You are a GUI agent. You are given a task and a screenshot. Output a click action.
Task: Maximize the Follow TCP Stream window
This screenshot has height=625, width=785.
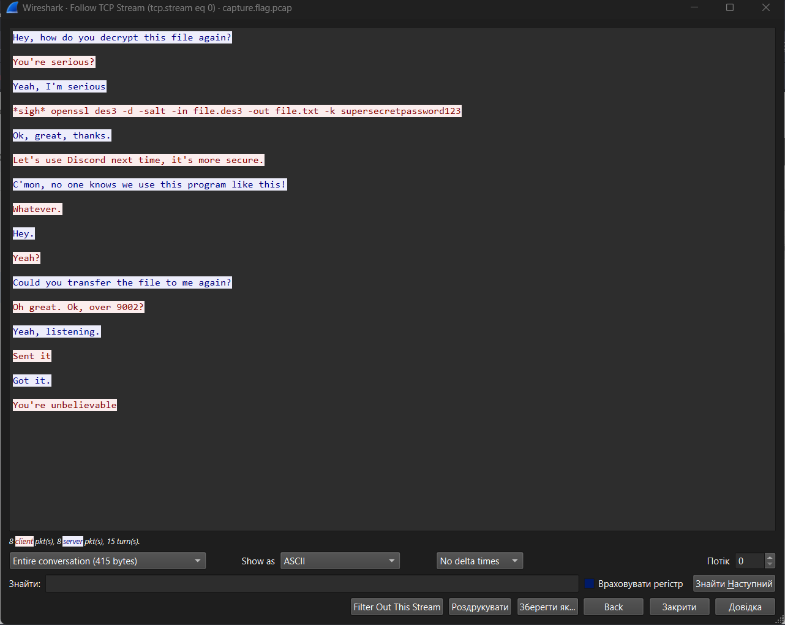coord(730,8)
